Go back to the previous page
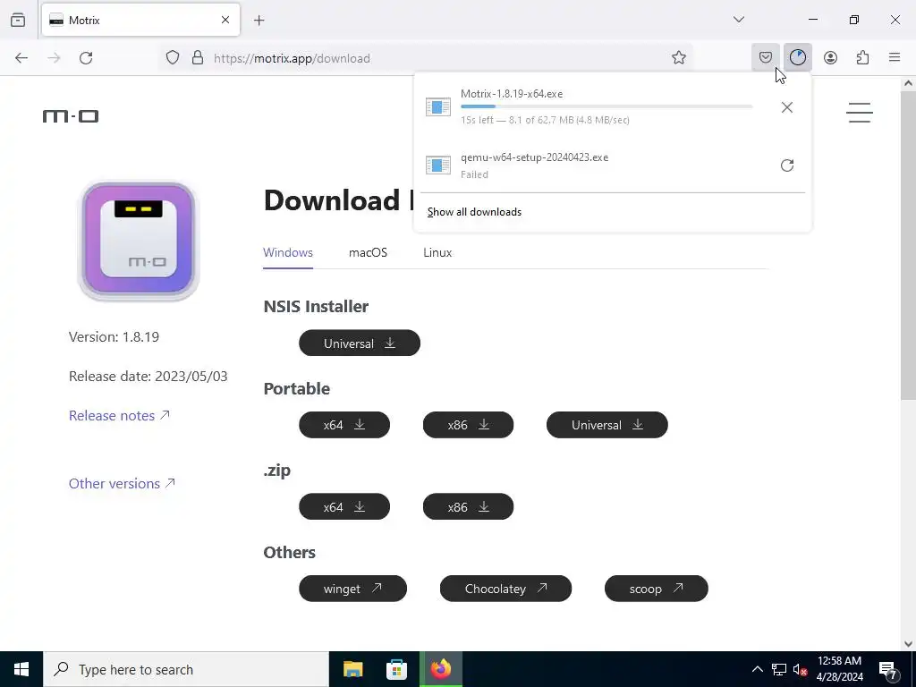Viewport: 916px width, 687px height. (21, 58)
